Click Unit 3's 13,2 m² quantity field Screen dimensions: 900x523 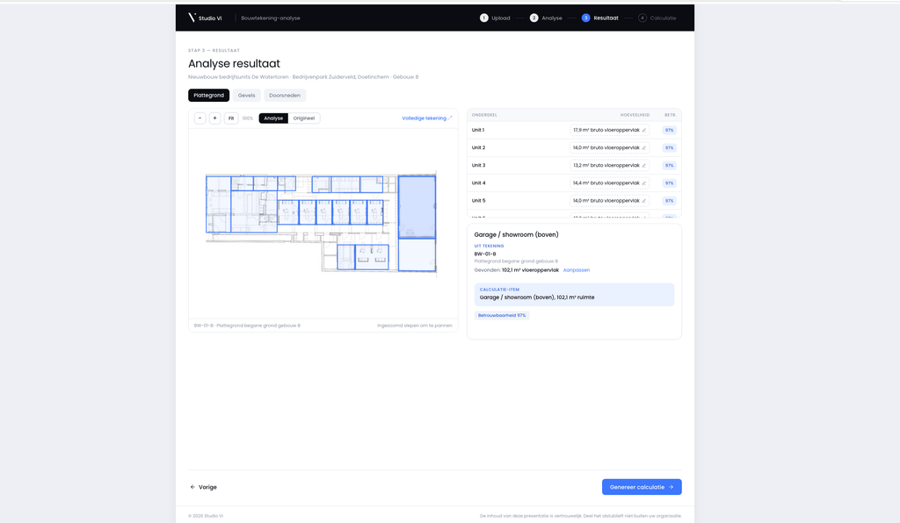[610, 166]
